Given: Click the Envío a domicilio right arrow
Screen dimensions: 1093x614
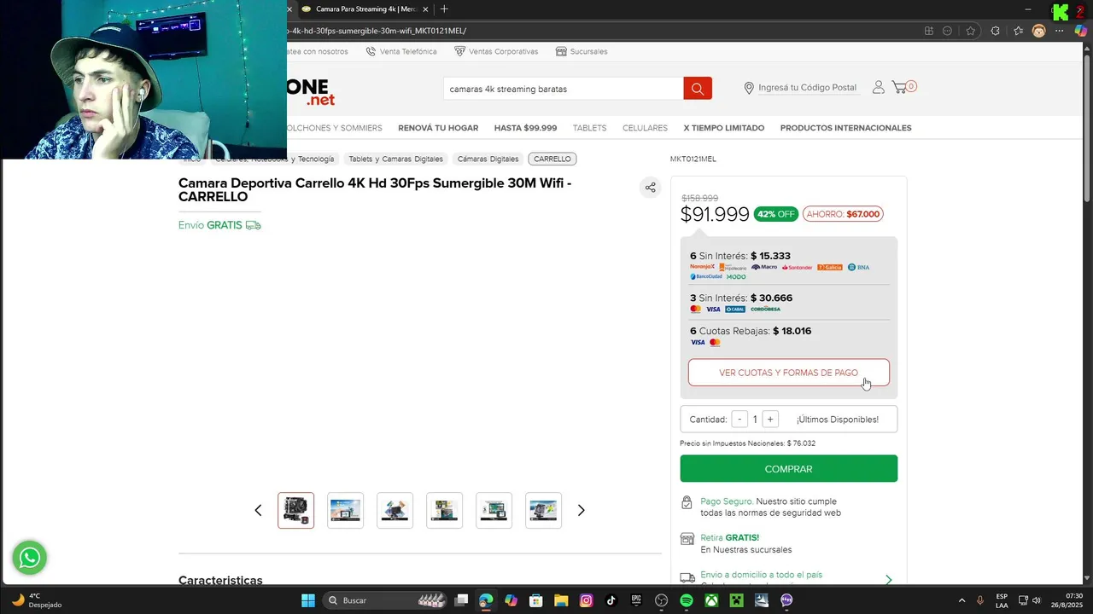Looking at the screenshot, I should [x=888, y=580].
